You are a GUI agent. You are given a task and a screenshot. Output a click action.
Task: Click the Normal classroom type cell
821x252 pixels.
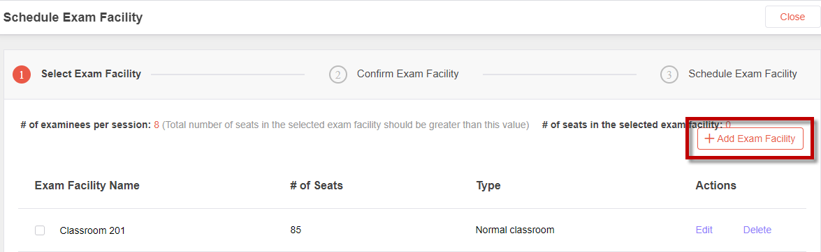click(515, 230)
